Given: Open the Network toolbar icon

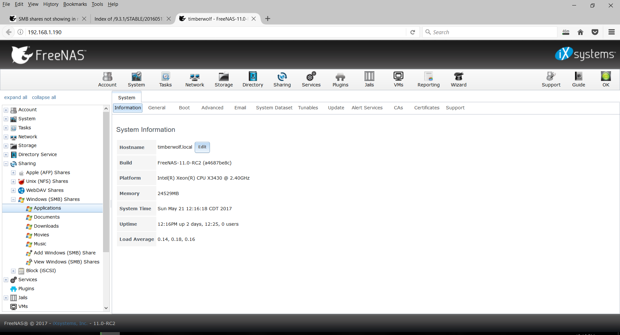Looking at the screenshot, I should coord(195,79).
